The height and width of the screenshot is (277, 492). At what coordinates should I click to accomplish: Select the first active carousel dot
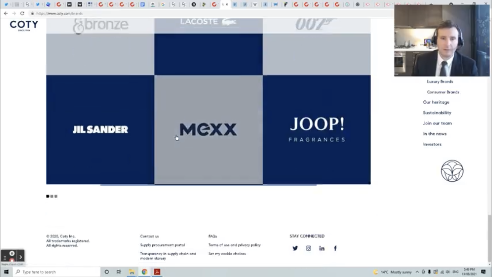[48, 196]
